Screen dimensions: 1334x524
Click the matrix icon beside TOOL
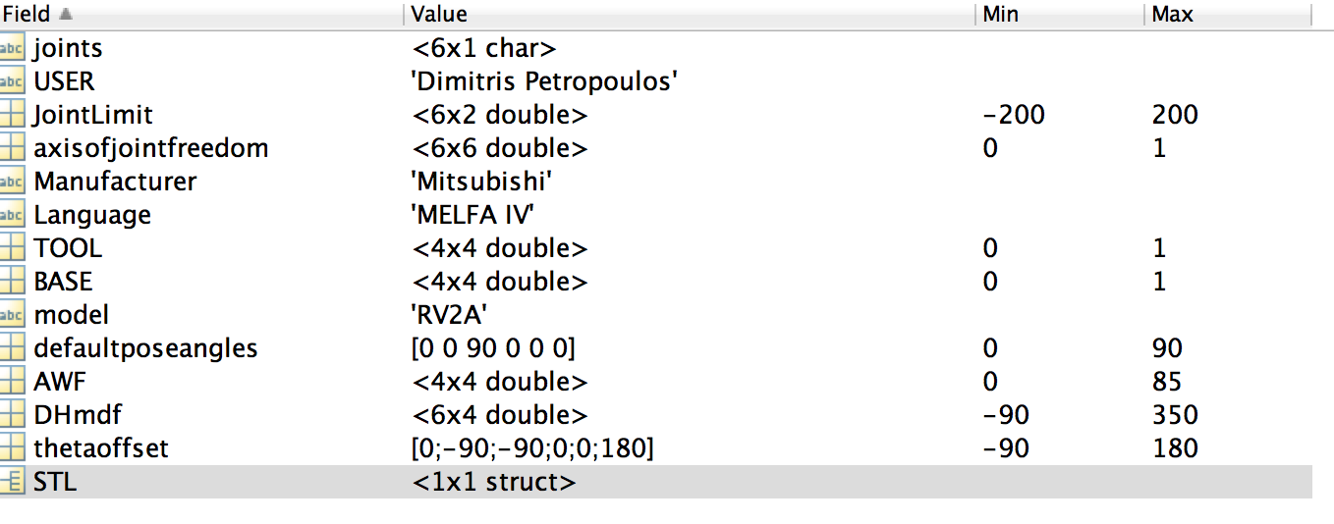click(x=12, y=248)
